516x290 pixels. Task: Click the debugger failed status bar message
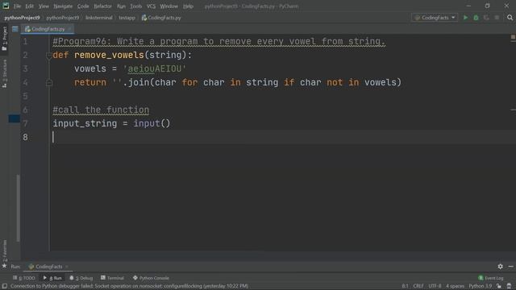pos(129,287)
